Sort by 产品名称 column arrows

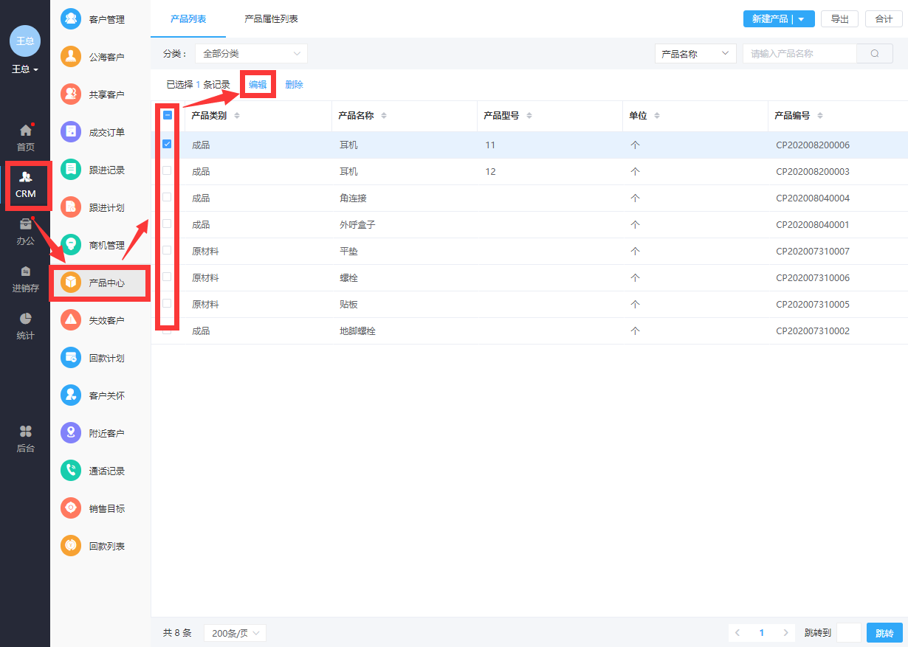coord(384,116)
